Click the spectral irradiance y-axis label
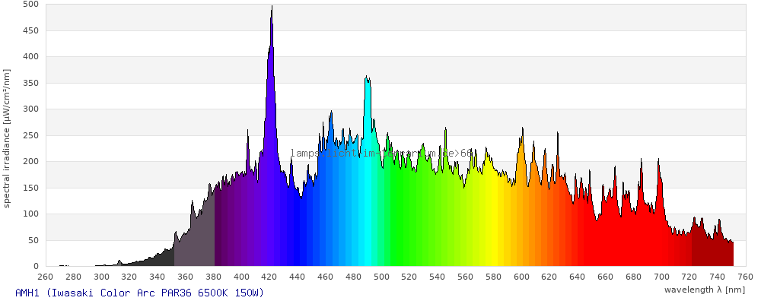Viewport: 761px width, 304px height. [x=7, y=138]
